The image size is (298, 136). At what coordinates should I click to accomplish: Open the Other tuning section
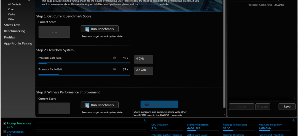(x=12, y=19)
